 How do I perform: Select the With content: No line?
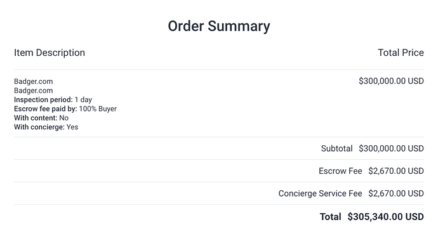click(41, 118)
